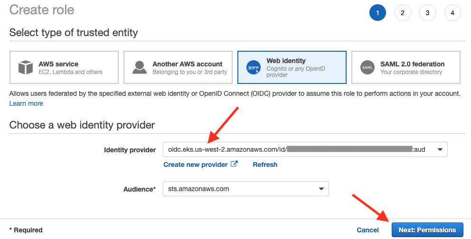Proceed with Next: Permissions button

427,230
